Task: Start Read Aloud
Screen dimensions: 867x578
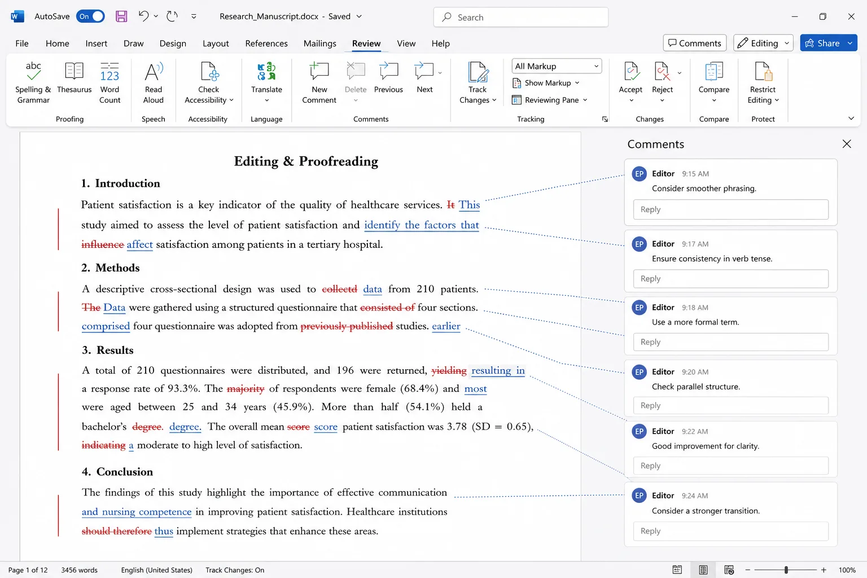Action: pyautogui.click(x=153, y=82)
